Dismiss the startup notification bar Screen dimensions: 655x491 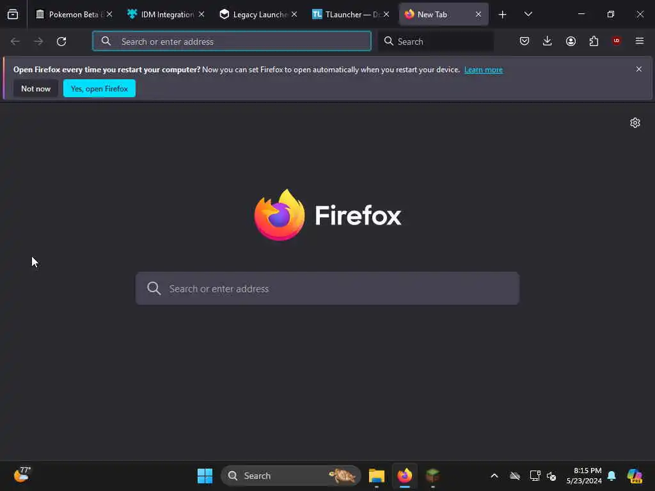pos(639,69)
